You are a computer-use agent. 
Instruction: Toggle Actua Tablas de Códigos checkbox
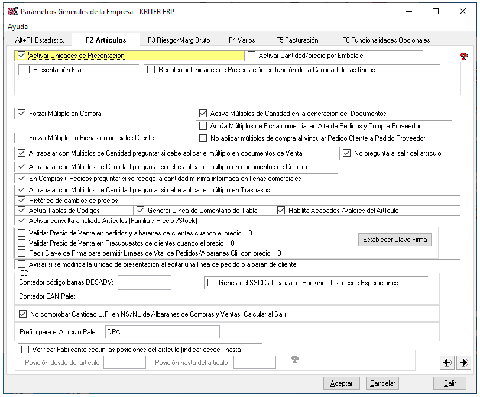tap(21, 211)
